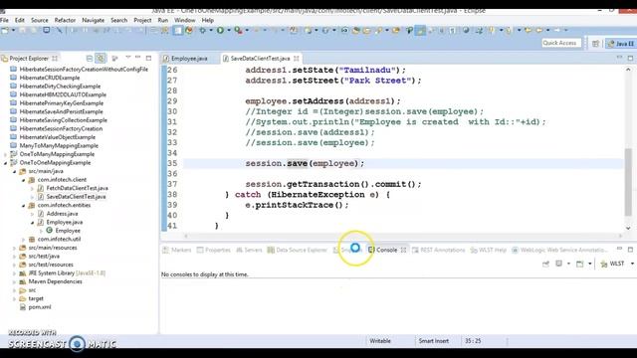Open the Project Explorer view menu
This screenshot has width=637, height=358.
[128, 58]
